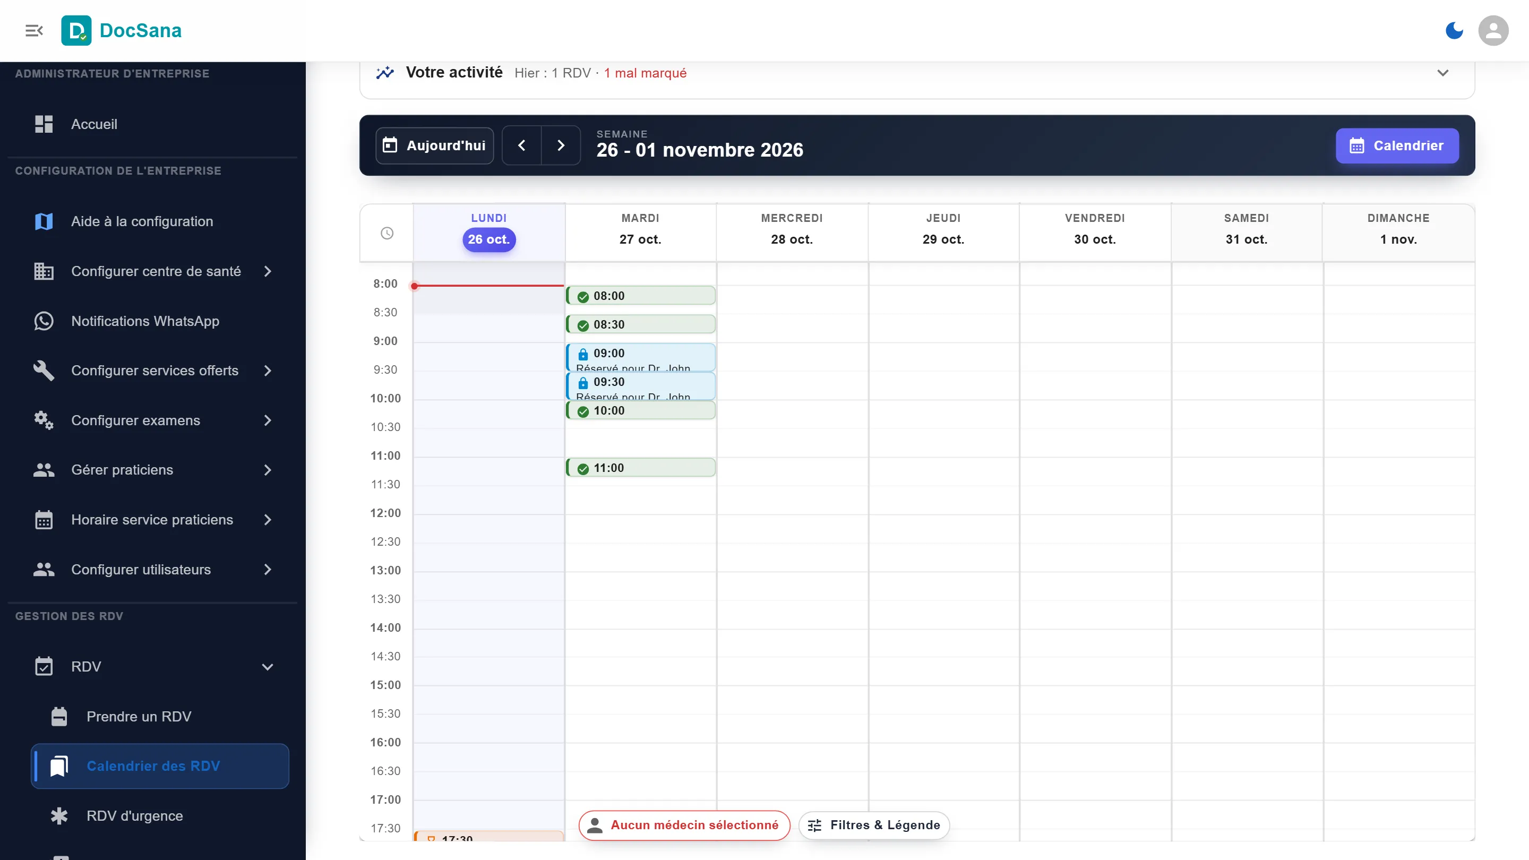The image size is (1529, 860).
Task: Click the WhatsApp icon for Notifications WhatsApp
Action: (x=44, y=321)
